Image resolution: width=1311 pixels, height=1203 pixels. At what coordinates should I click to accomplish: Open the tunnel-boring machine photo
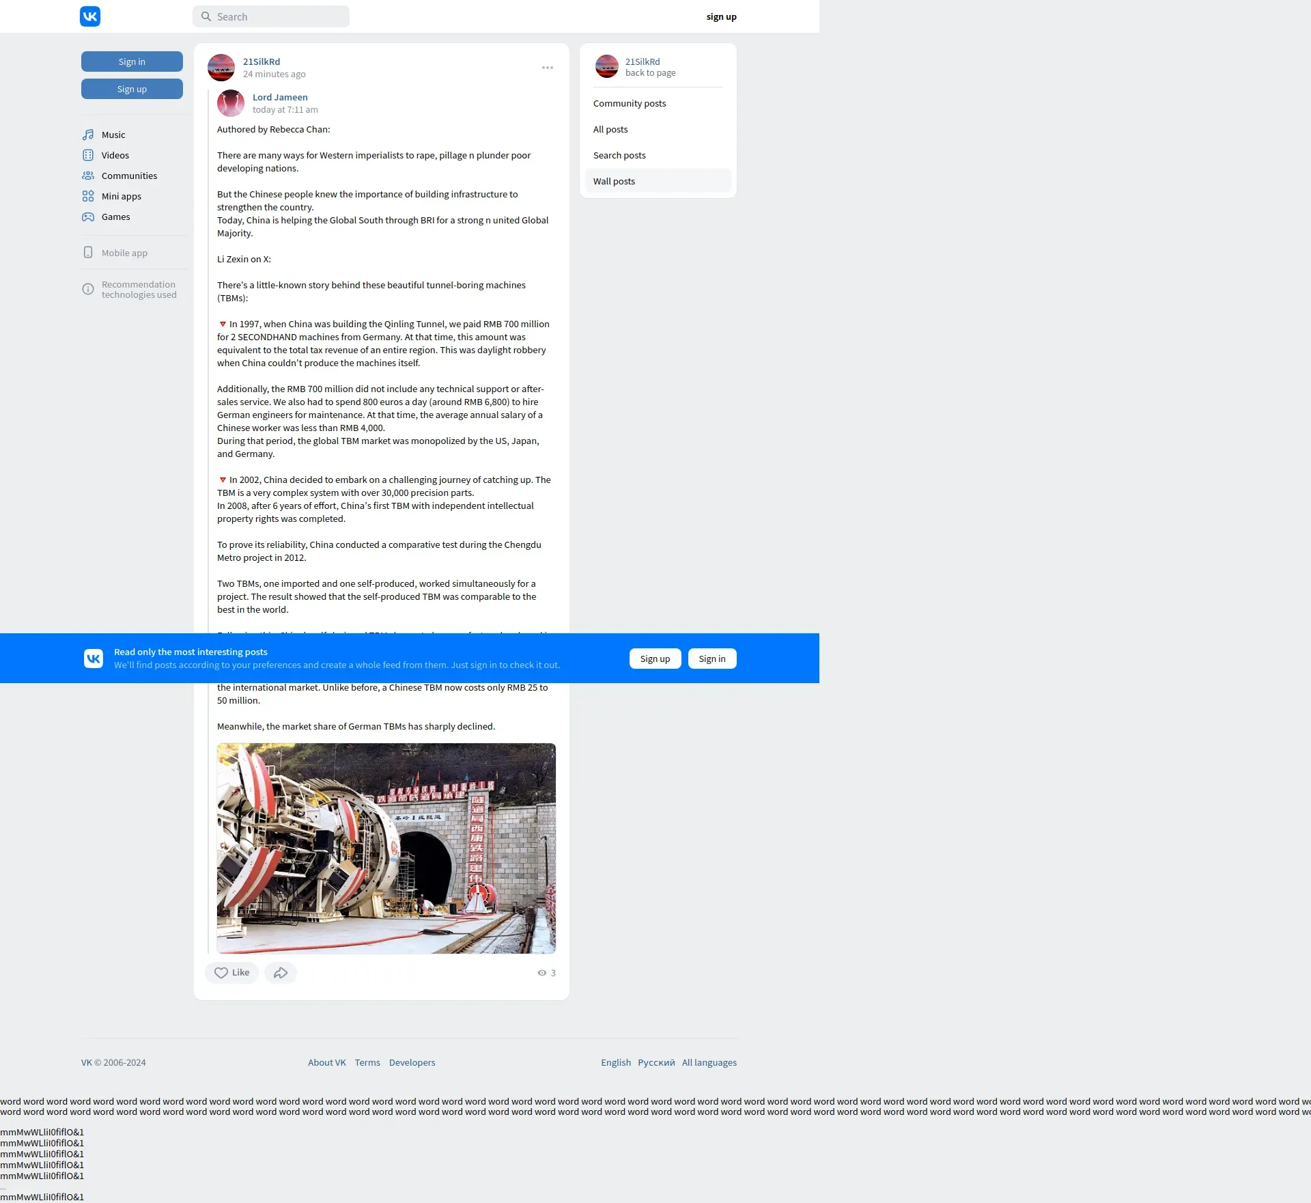tap(386, 848)
